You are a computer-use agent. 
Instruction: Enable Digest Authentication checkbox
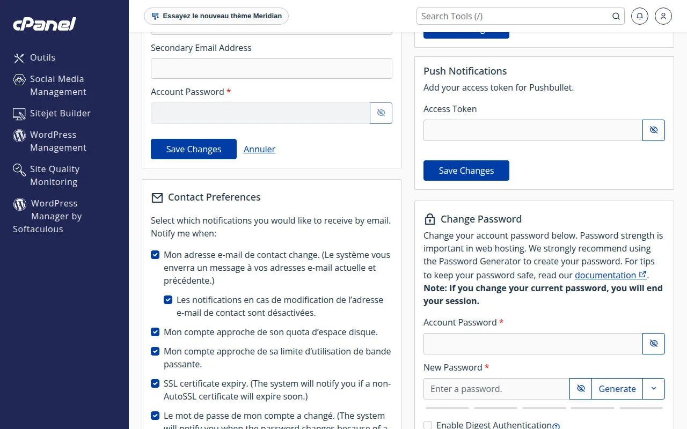[428, 425]
